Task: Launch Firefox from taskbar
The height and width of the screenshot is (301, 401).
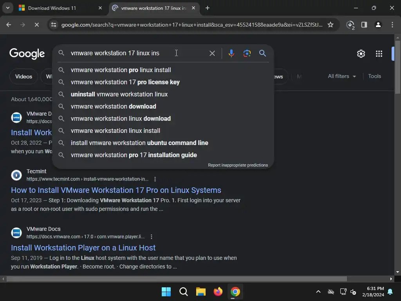Action: [x=218, y=292]
